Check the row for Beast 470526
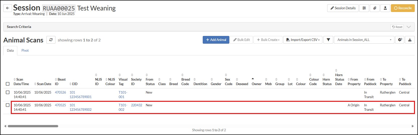Image resolution: width=418 pixels, height=135 pixels. 8,92
